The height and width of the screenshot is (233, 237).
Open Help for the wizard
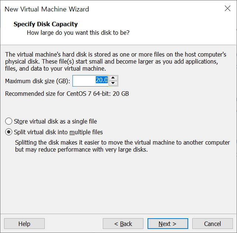click(x=24, y=224)
